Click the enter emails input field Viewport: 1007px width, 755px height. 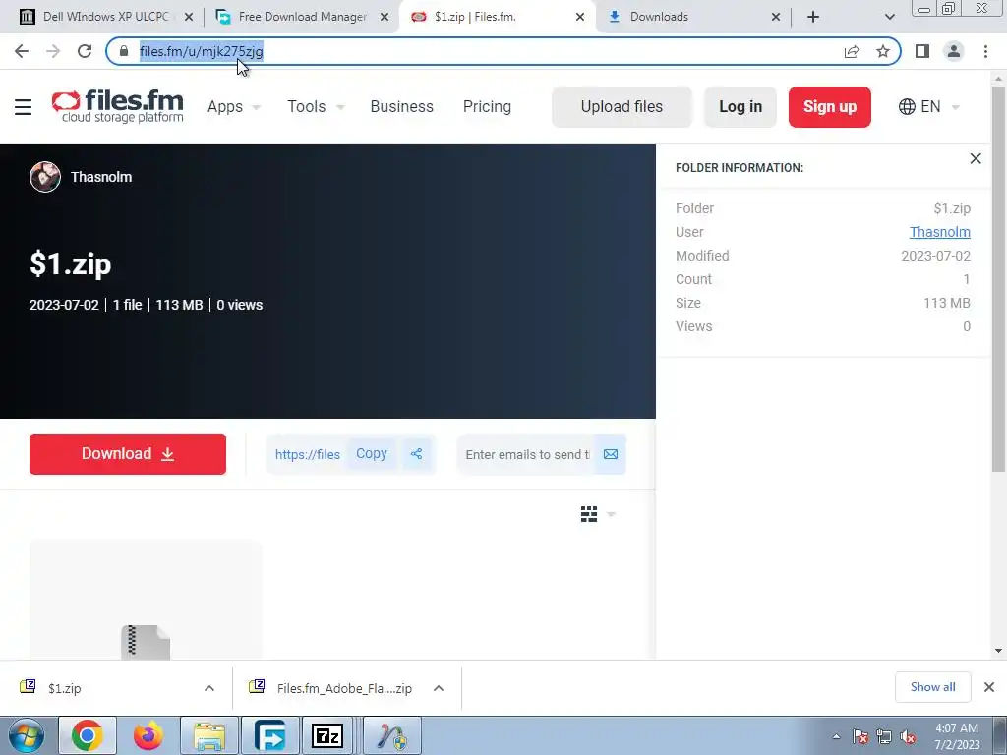[x=527, y=454]
